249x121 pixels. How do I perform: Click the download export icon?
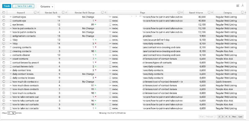242,5
